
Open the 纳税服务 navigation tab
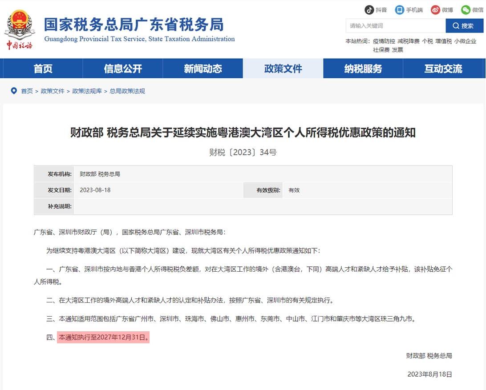click(x=363, y=68)
